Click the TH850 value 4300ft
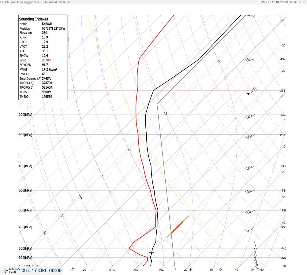The width and height of the screenshot is (307, 275). coord(47,92)
